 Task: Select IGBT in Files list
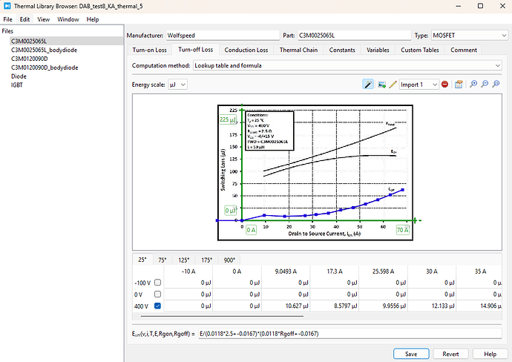pos(17,85)
